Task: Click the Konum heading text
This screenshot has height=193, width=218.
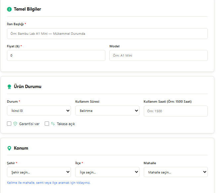Action: pos(21,148)
